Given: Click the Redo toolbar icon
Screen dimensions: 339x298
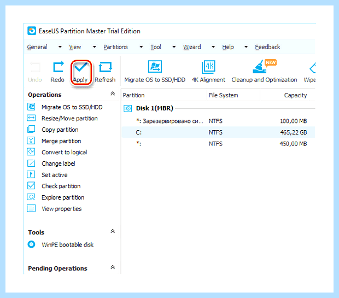Looking at the screenshot, I should point(58,67).
